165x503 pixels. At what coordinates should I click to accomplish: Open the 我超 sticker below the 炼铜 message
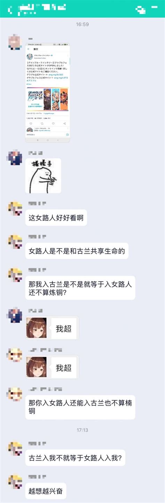click(x=52, y=328)
